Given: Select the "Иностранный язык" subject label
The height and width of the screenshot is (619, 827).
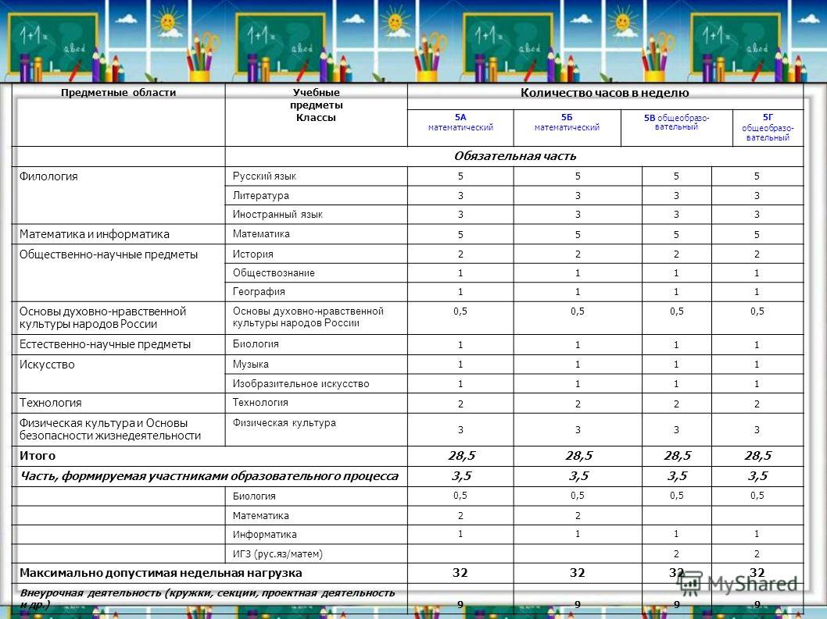Looking at the screenshot, I should click(x=277, y=215).
